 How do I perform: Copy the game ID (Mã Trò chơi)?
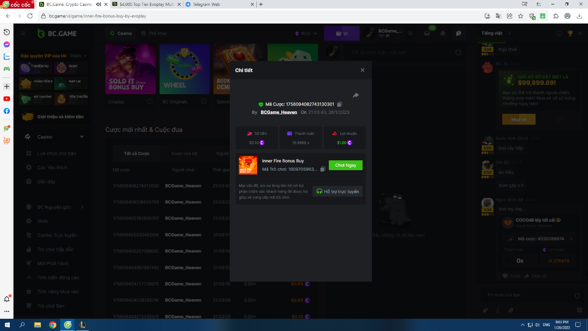click(322, 169)
